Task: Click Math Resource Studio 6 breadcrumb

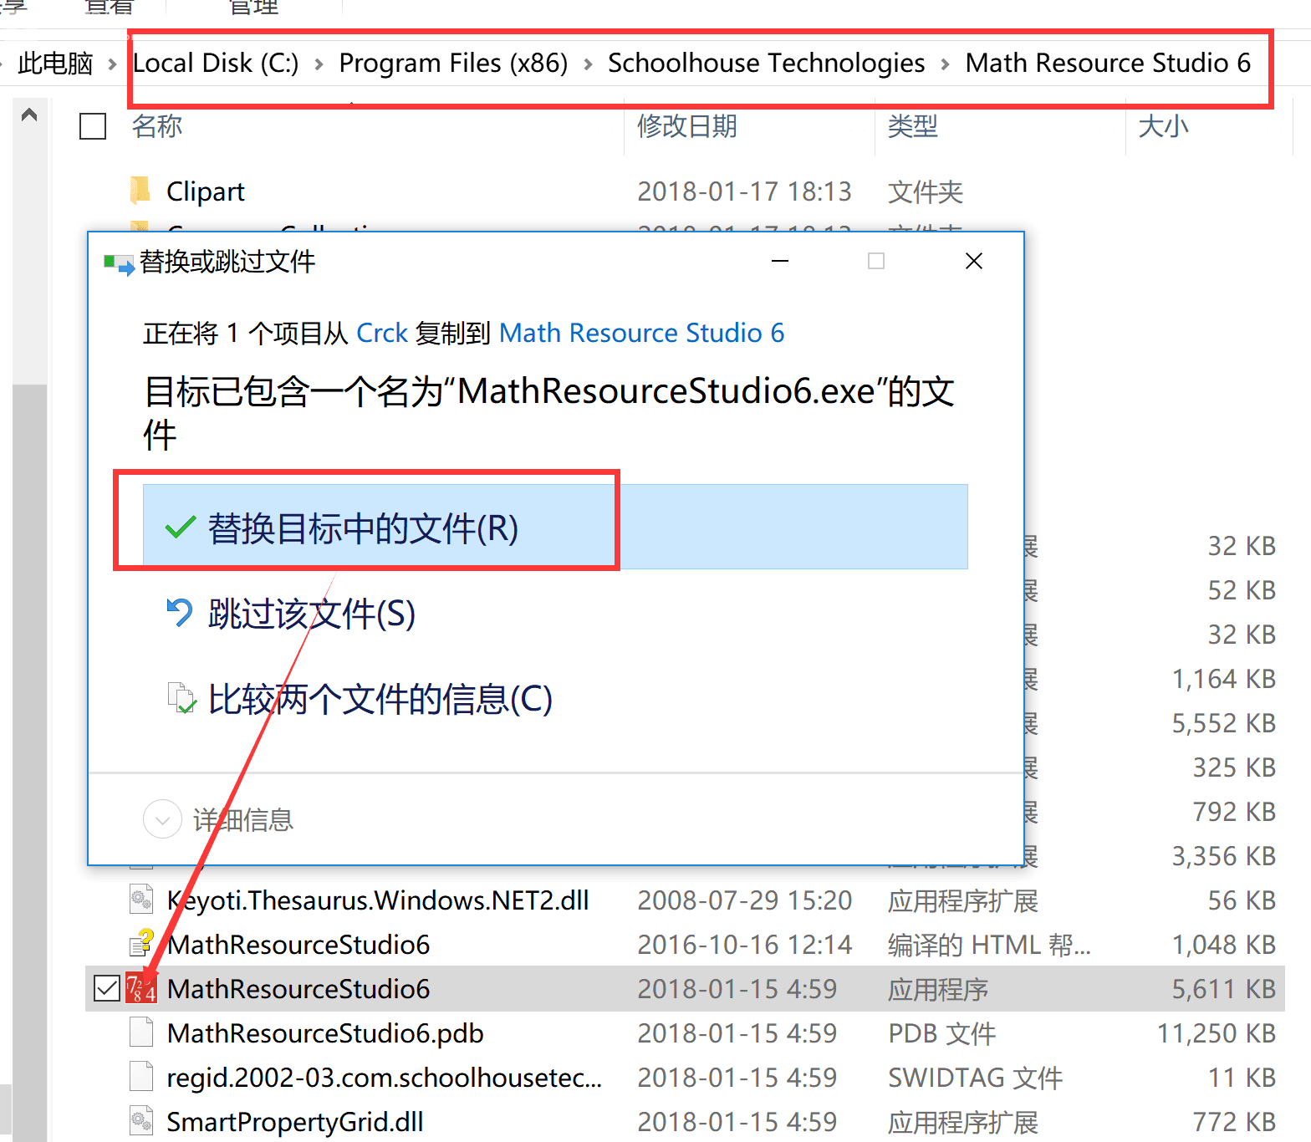Action: 1108,63
